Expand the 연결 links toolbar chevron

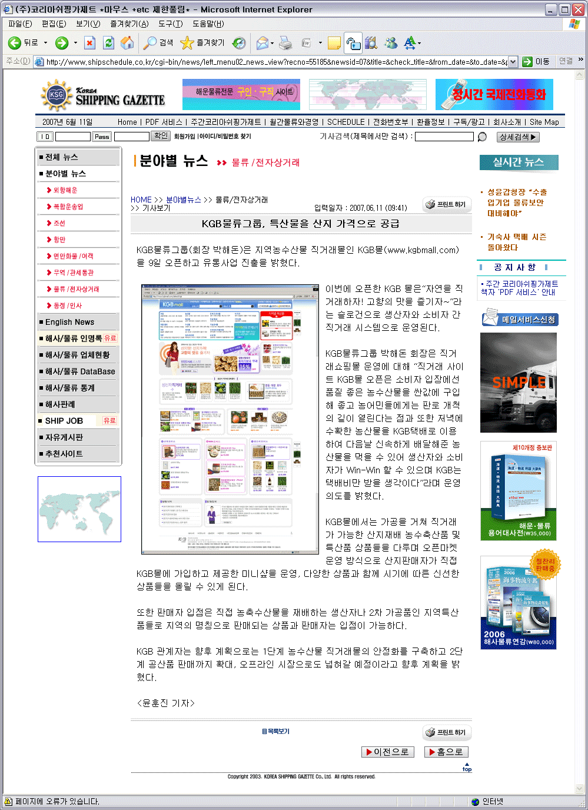click(x=581, y=59)
